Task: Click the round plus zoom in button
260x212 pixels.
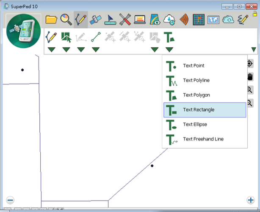Action: tap(251, 200)
